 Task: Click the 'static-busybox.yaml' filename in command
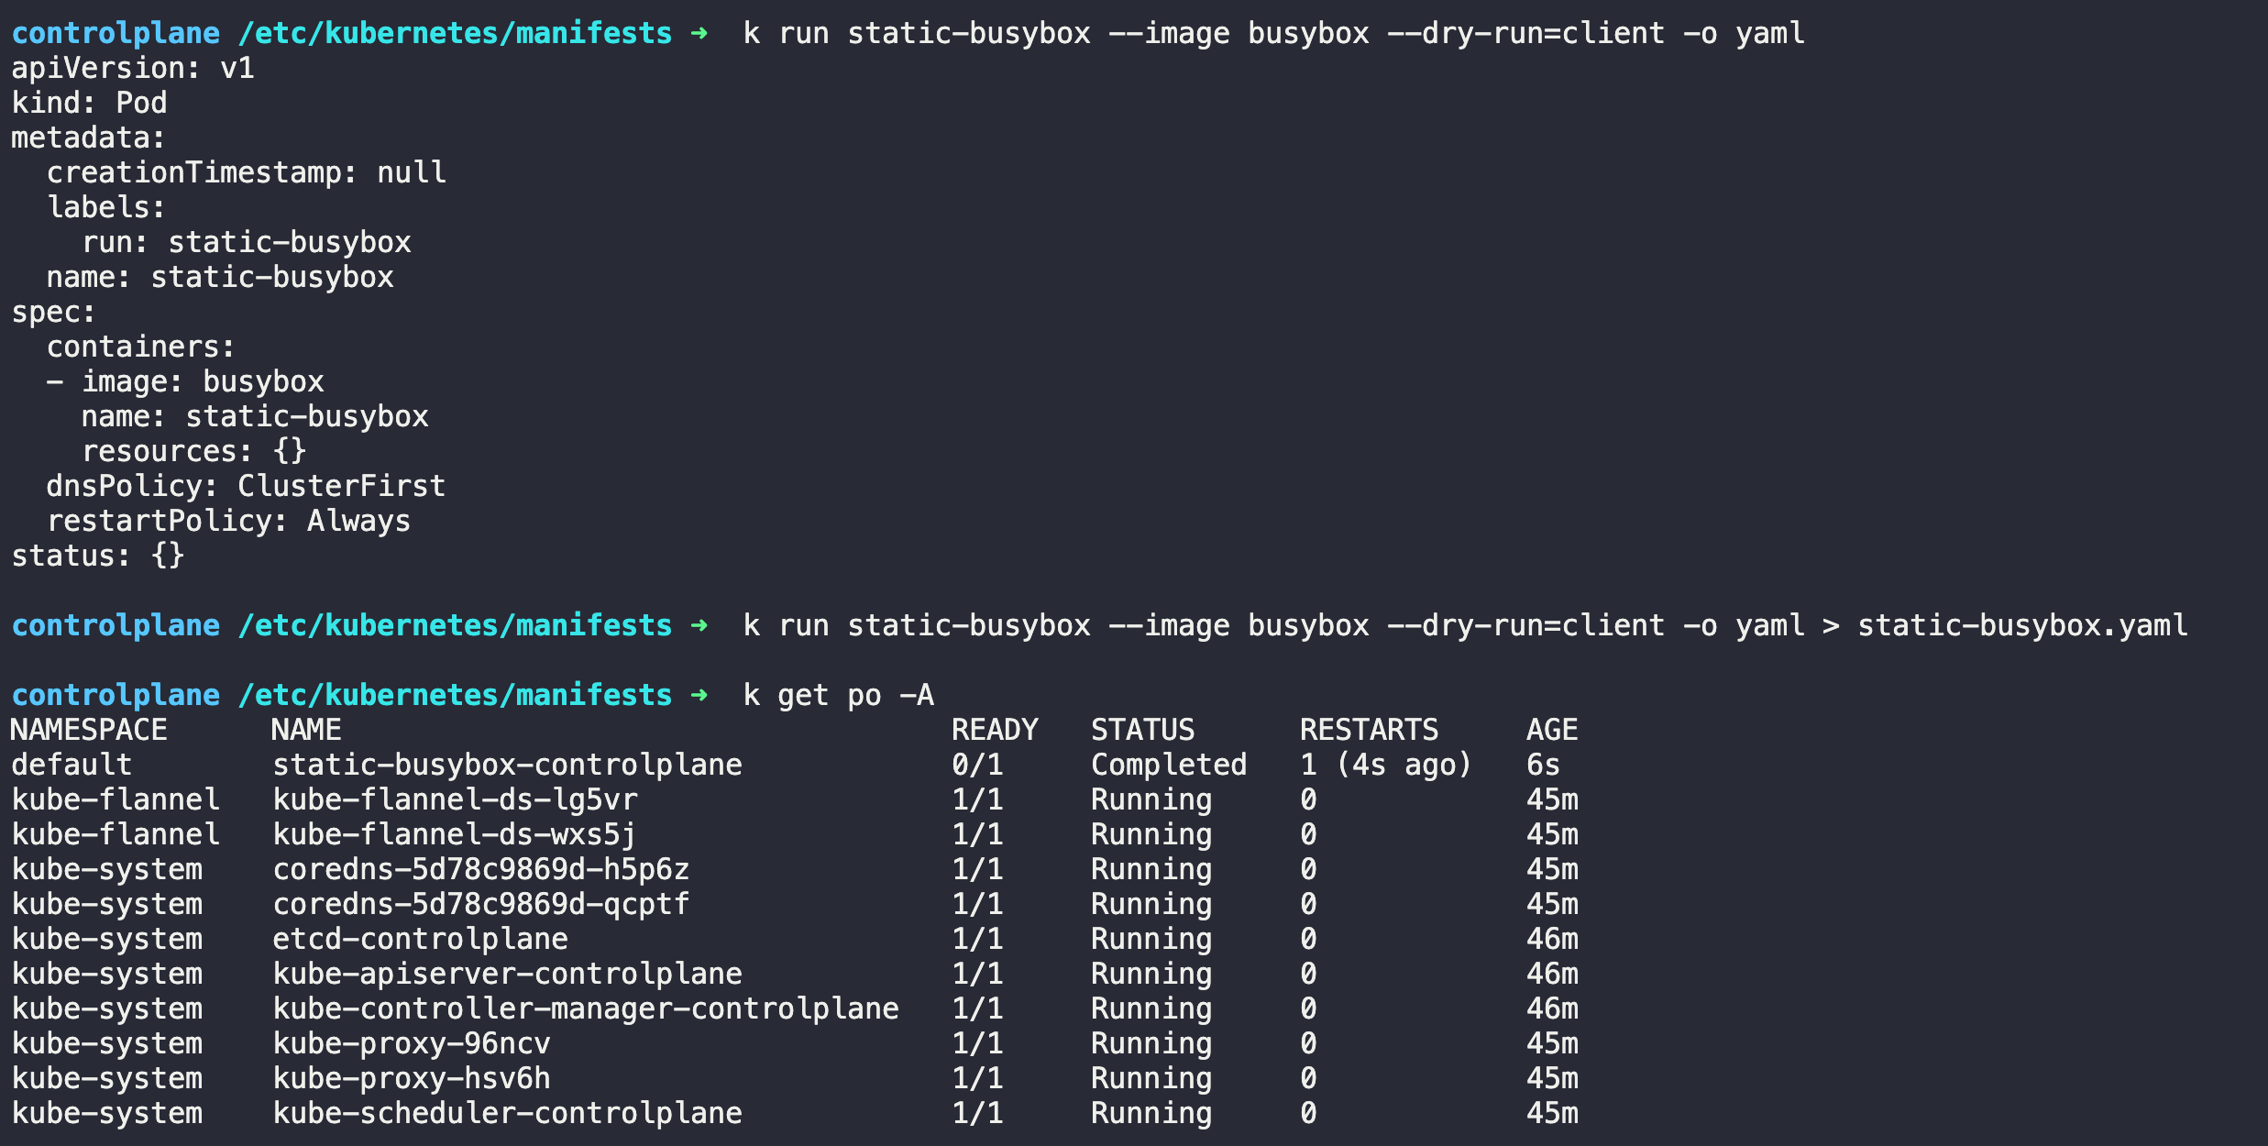click(2022, 625)
